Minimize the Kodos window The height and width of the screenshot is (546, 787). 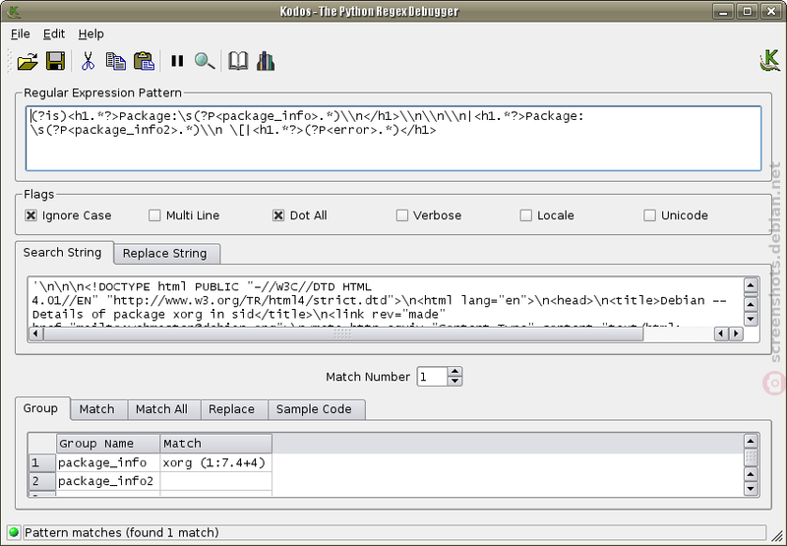point(723,11)
